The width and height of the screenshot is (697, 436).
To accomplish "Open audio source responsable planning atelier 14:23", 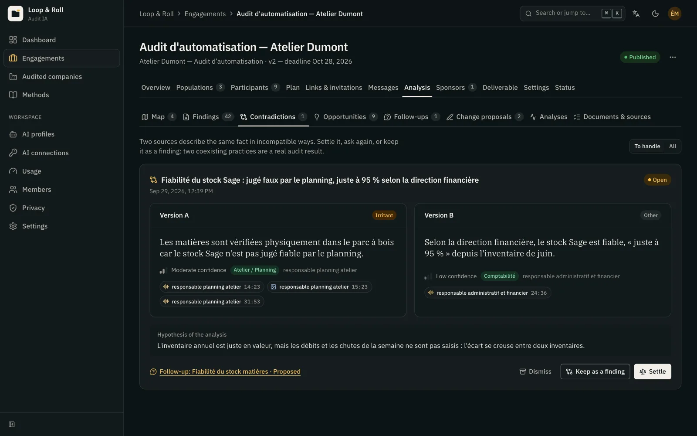I will click(212, 287).
